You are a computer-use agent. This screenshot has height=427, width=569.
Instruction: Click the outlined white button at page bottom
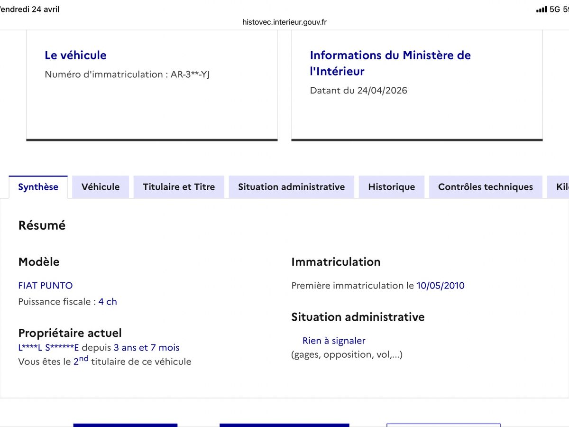pyautogui.click(x=443, y=425)
